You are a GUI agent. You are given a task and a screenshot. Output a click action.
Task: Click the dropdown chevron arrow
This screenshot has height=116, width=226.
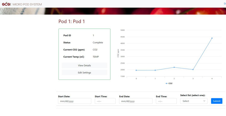pyautogui.click(x=204, y=101)
